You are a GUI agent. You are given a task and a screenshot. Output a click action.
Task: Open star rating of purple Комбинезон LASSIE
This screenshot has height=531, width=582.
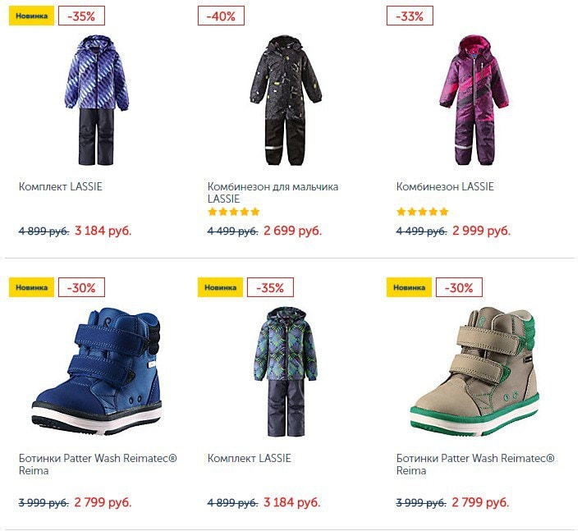click(423, 212)
